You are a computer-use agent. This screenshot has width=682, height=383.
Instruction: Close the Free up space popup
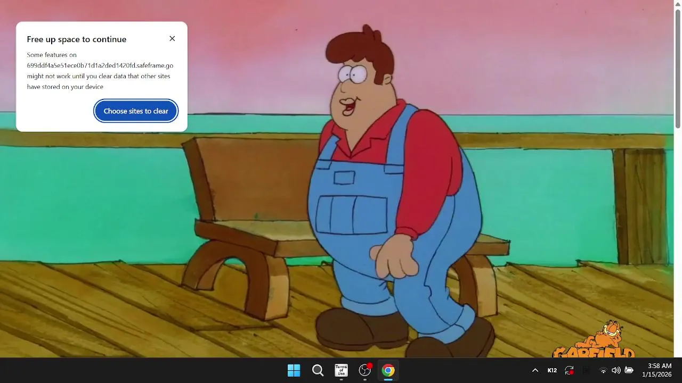tap(172, 39)
